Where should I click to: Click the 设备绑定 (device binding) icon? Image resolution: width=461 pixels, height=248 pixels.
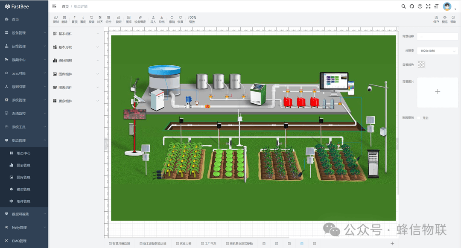click(x=140, y=19)
